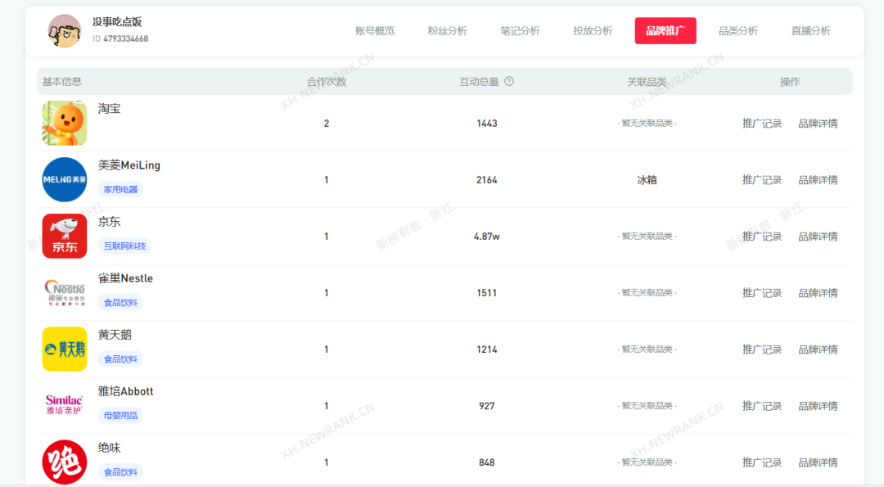
Task: Click the 没事吃点饭 profile avatar
Action: [65, 31]
